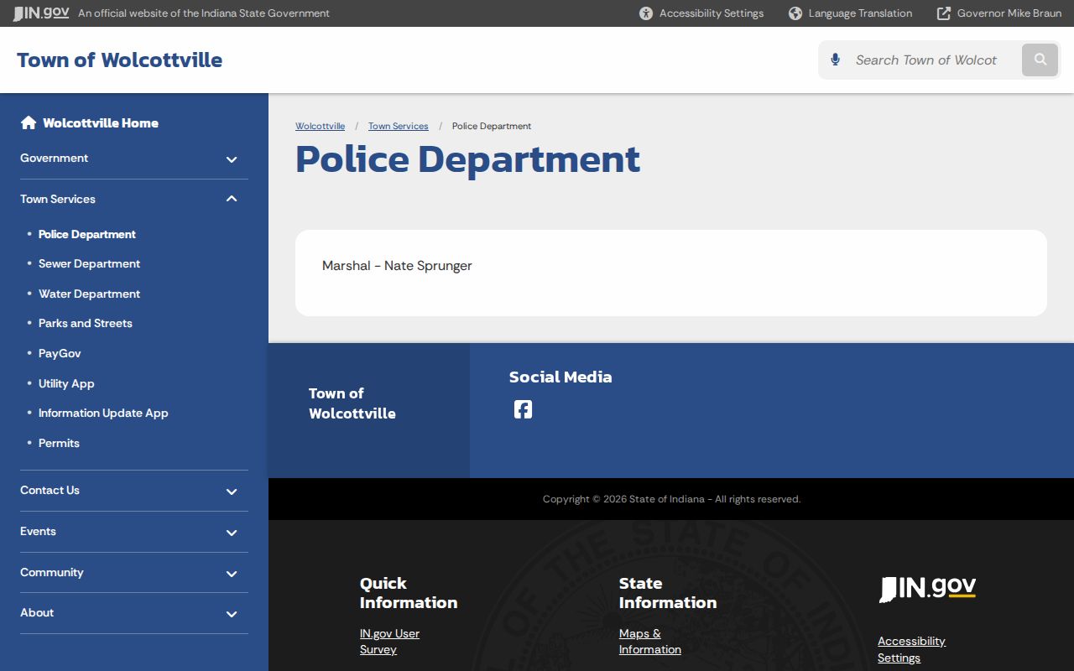Expand the Contact Us menu chevron
This screenshot has width=1074, height=671.
tap(232, 492)
